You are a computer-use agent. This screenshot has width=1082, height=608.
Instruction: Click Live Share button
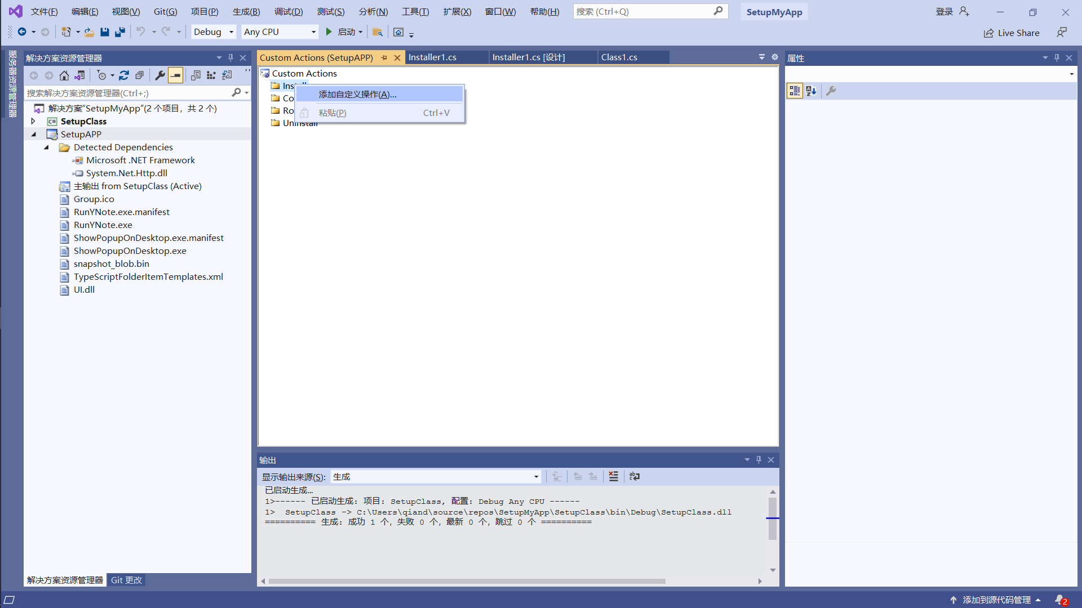[1012, 33]
